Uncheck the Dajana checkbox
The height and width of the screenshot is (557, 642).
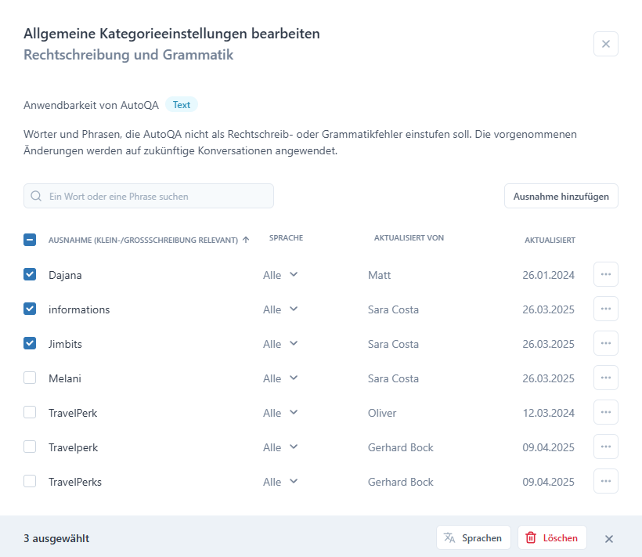30,274
